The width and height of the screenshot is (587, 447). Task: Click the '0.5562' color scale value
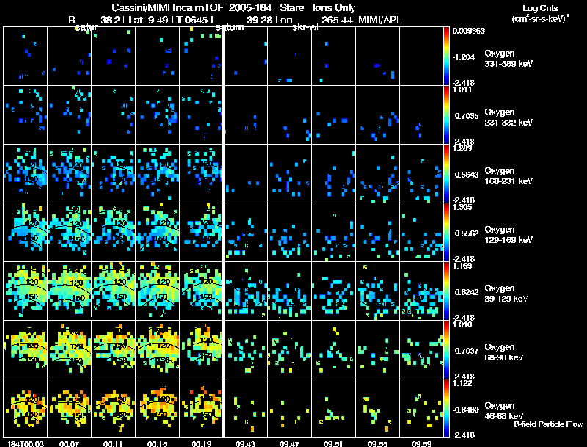coord(467,233)
